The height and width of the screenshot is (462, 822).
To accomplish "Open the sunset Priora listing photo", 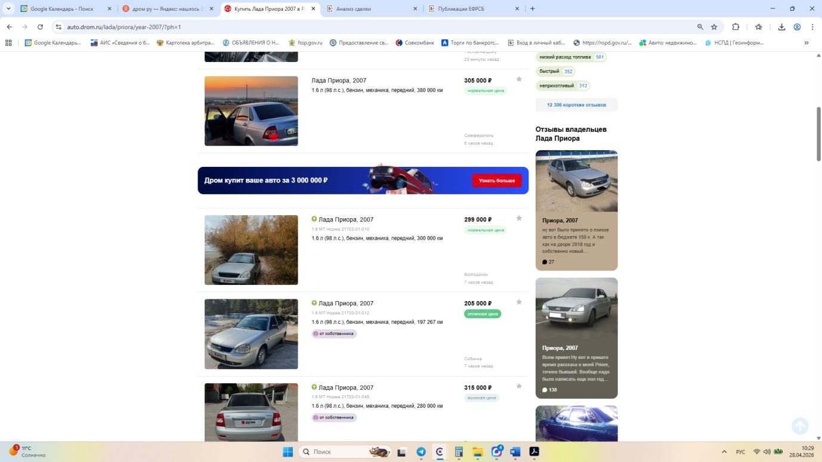I will tap(251, 111).
